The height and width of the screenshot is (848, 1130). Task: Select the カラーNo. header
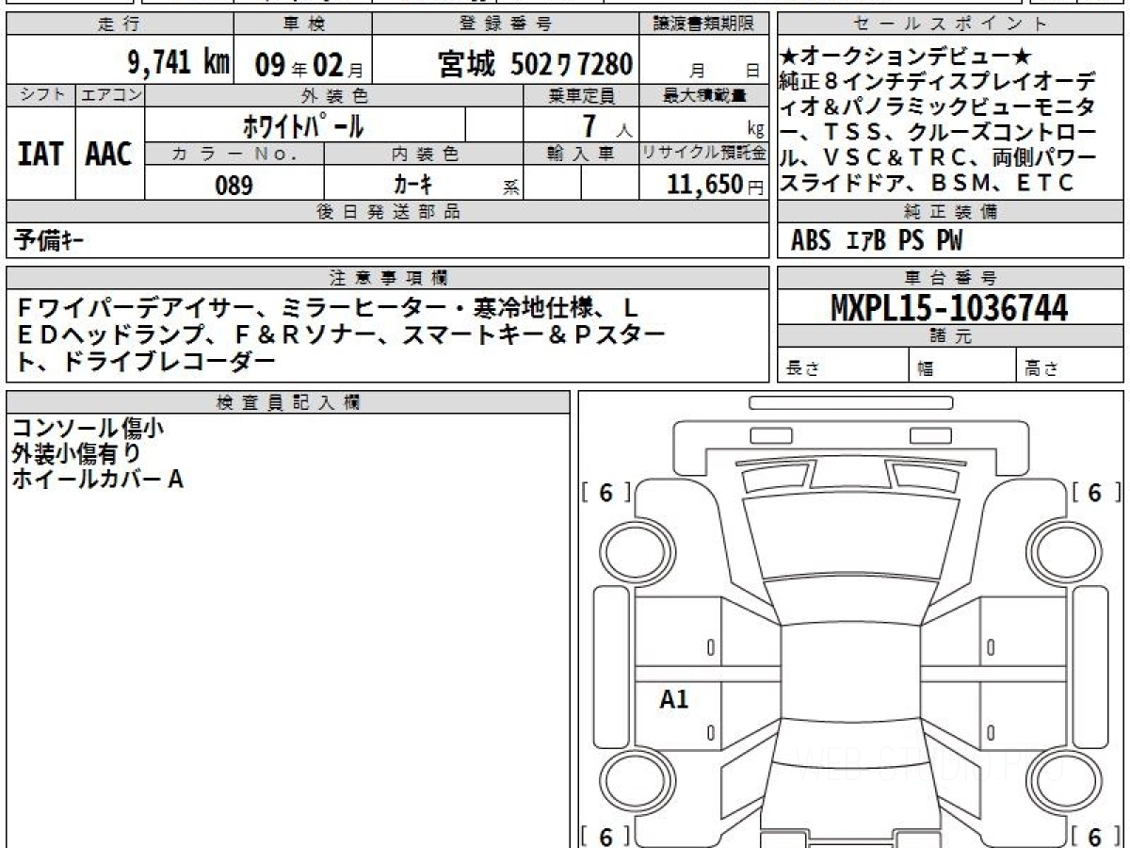point(234,153)
